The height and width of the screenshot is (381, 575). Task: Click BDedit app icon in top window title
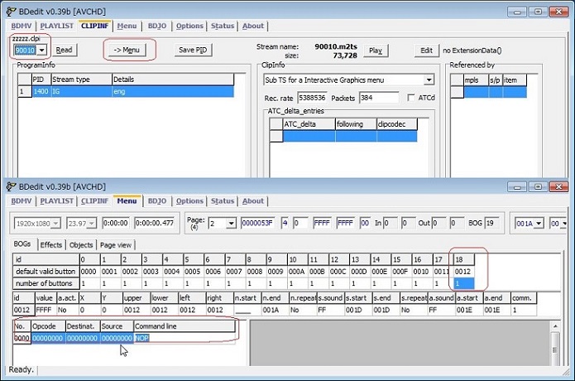click(11, 12)
